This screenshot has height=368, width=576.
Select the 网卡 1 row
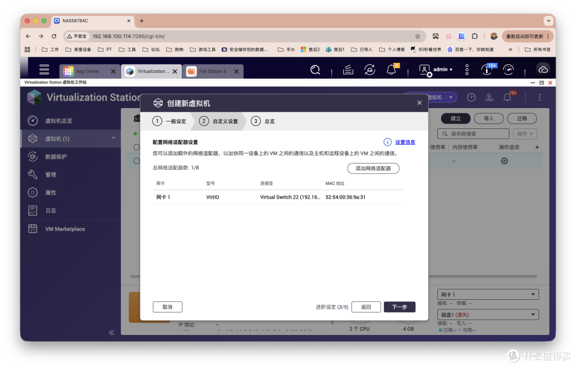pyautogui.click(x=278, y=197)
